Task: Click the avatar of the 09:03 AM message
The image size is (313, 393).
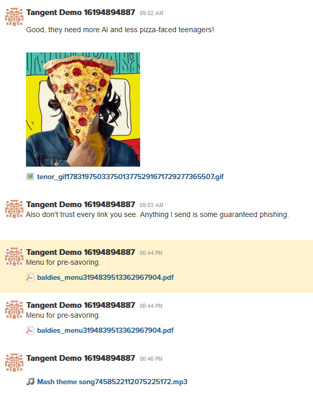Action: pyautogui.click(x=15, y=209)
